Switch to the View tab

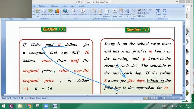coord(72,6)
